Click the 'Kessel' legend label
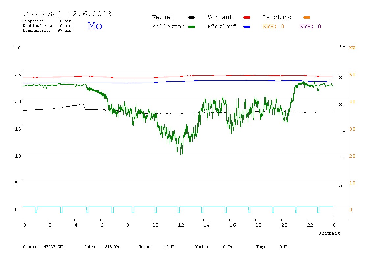Screen dimensions: 378x267 click(163, 17)
